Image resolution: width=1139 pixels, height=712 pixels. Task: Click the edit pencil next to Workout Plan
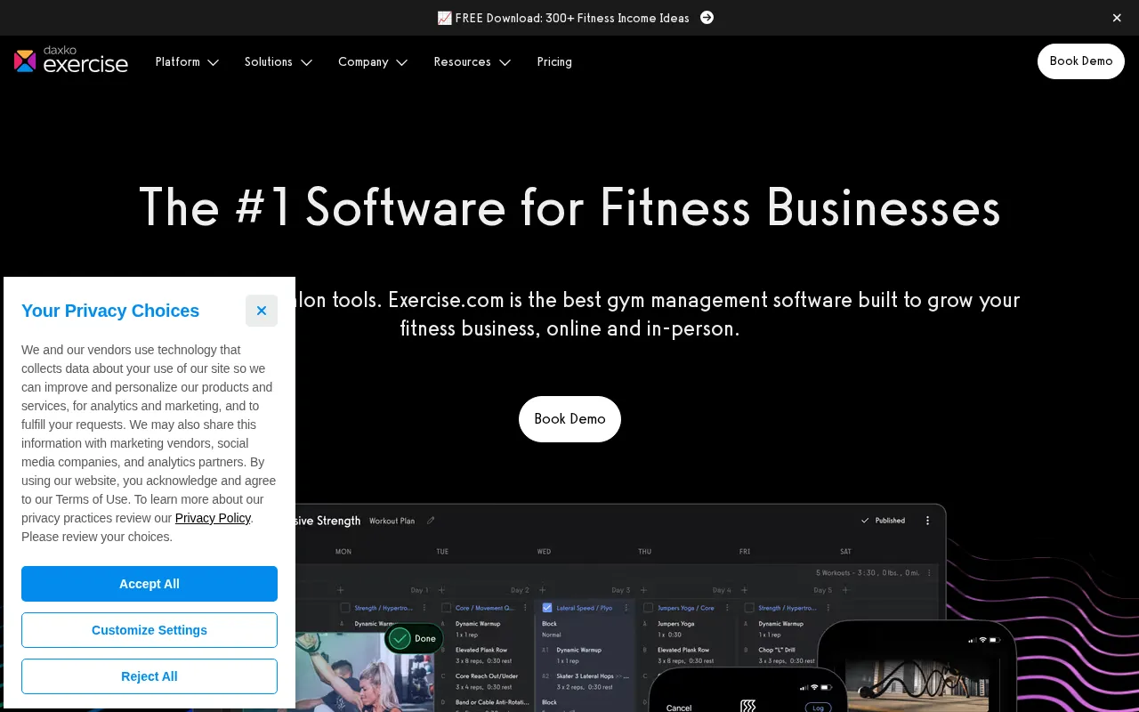point(431,521)
